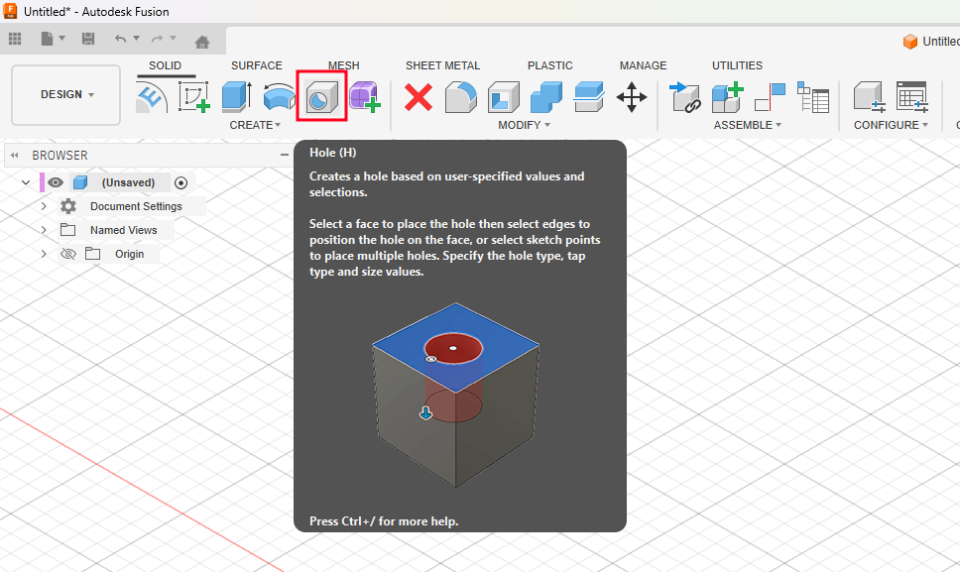This screenshot has width=960, height=572.
Task: Click the New Component tool
Action: [727, 97]
